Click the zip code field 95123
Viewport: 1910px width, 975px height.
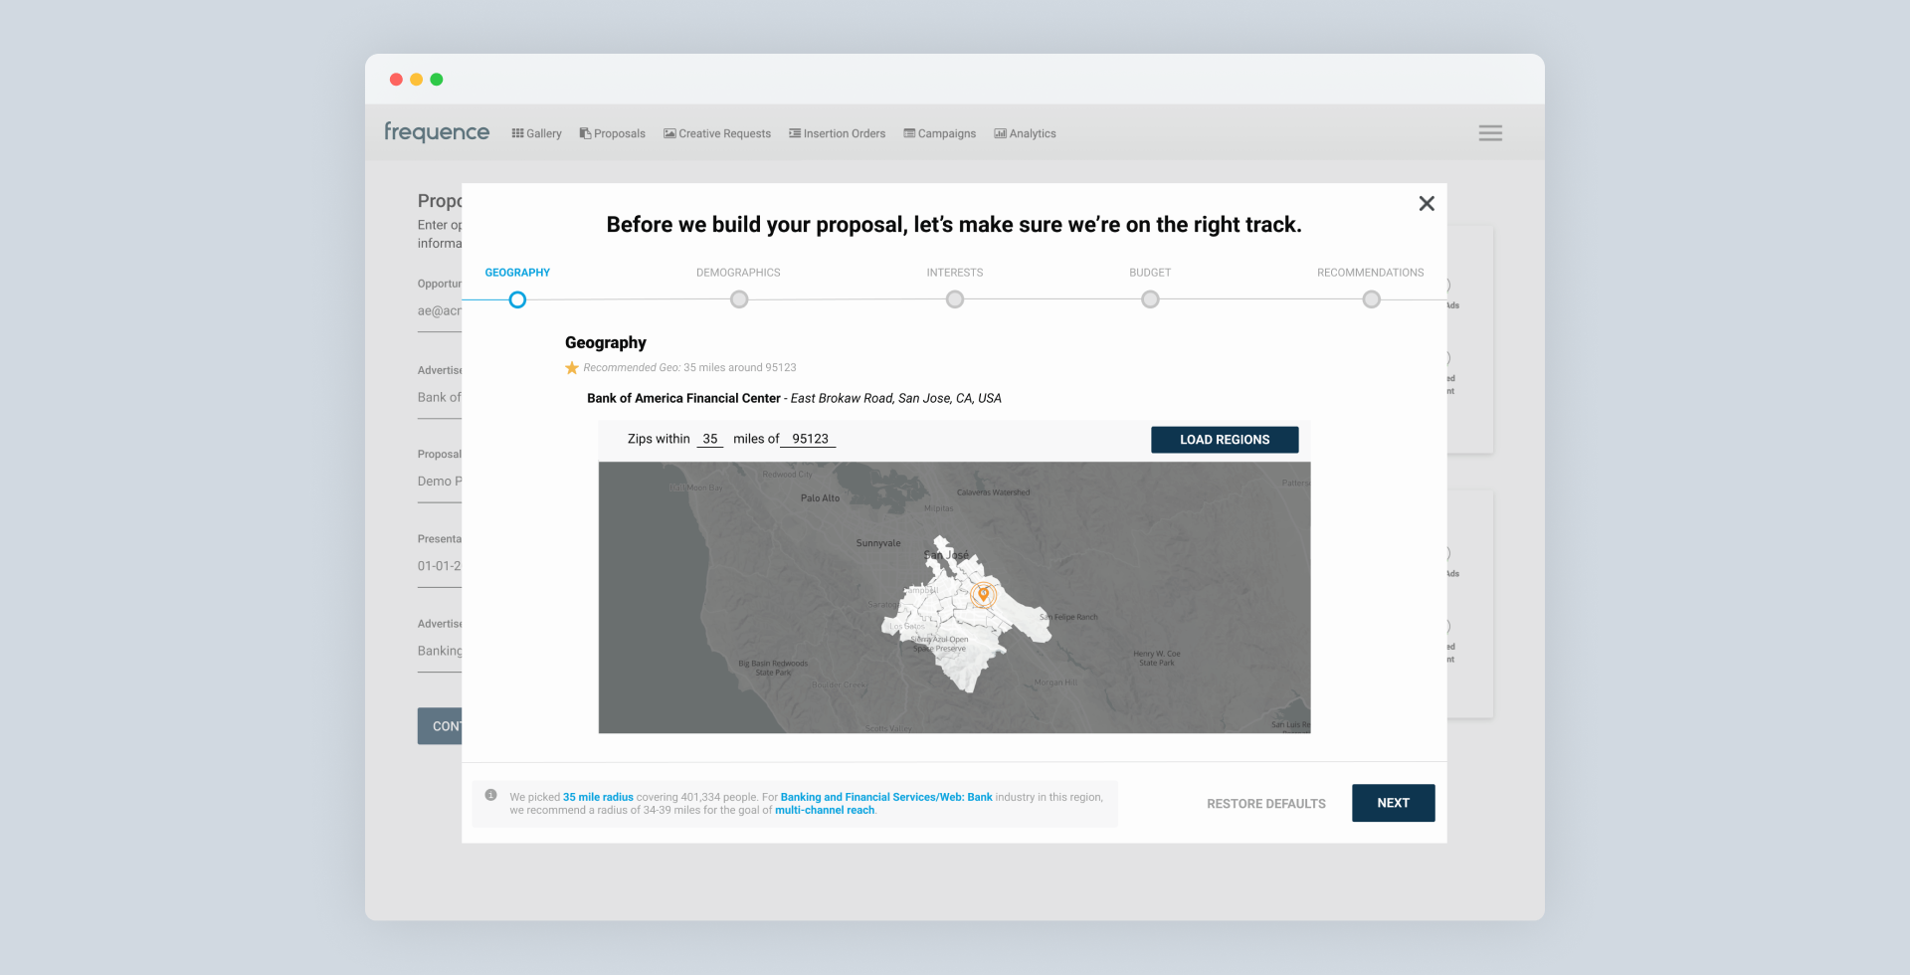coord(809,439)
